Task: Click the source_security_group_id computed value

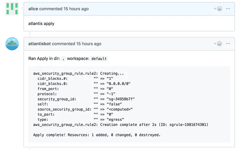Action: click(120, 109)
